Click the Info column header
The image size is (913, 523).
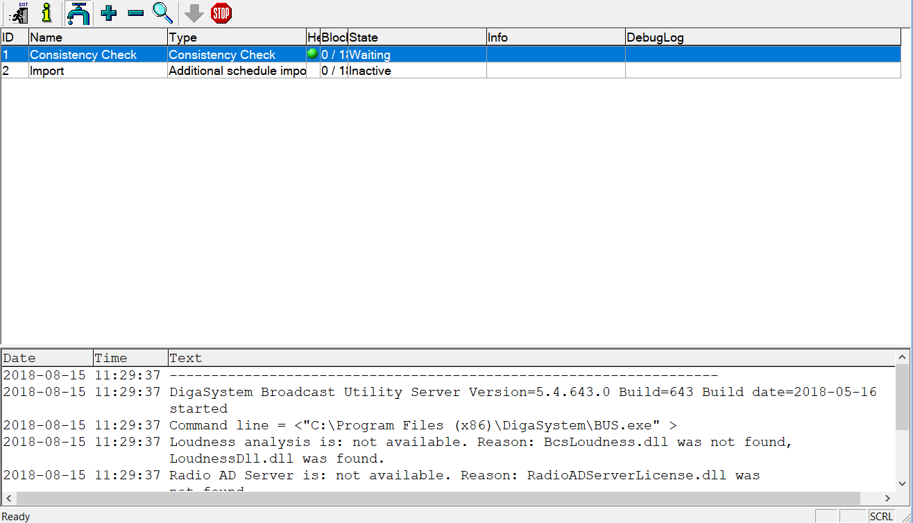[555, 37]
